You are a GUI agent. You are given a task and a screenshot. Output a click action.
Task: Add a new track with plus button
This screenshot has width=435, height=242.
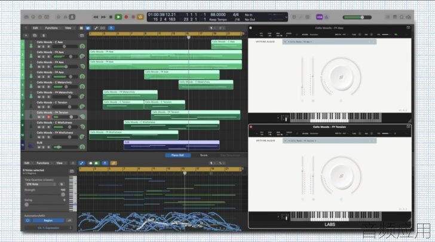(26, 35)
